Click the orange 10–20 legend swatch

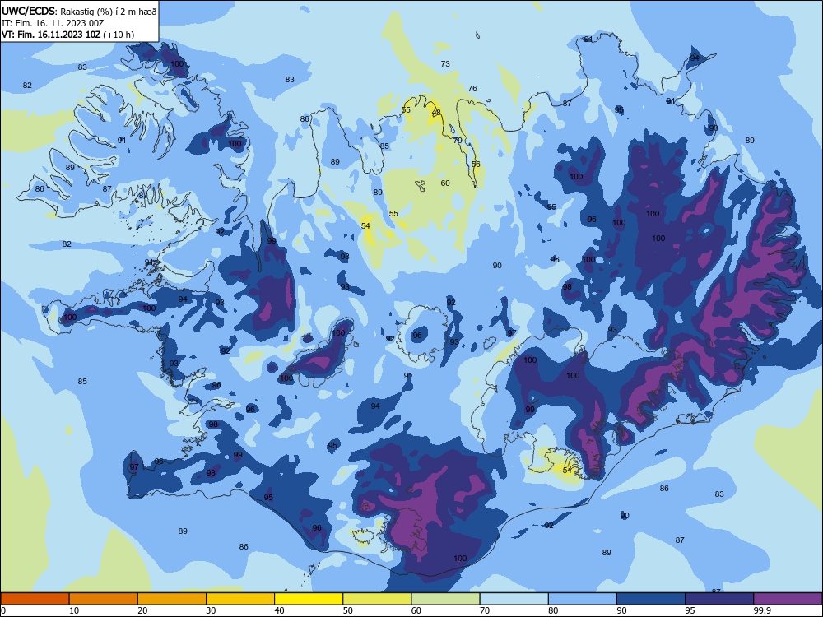(104, 599)
